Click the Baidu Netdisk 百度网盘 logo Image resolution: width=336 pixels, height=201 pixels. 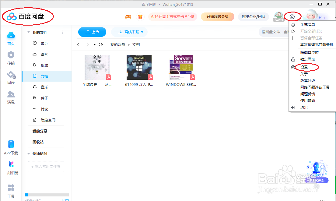[25, 16]
